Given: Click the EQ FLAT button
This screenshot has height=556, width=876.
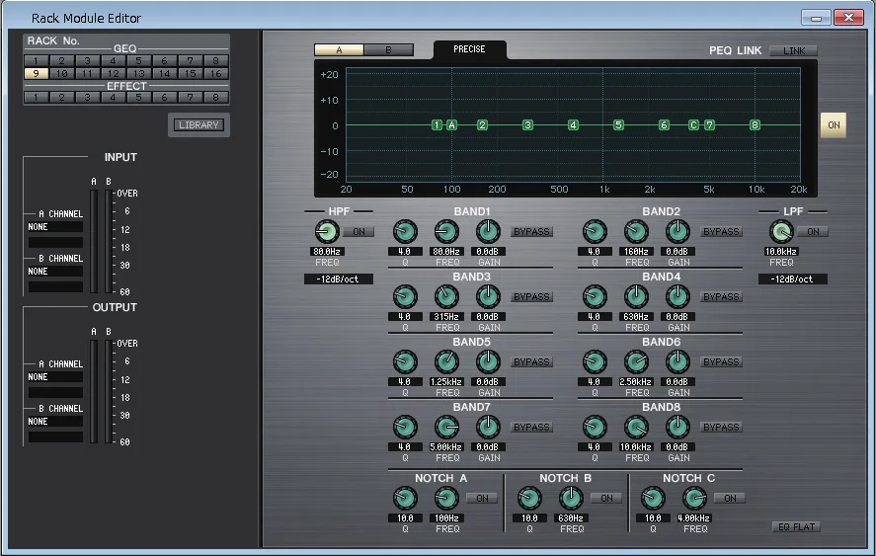Looking at the screenshot, I should pyautogui.click(x=796, y=527).
